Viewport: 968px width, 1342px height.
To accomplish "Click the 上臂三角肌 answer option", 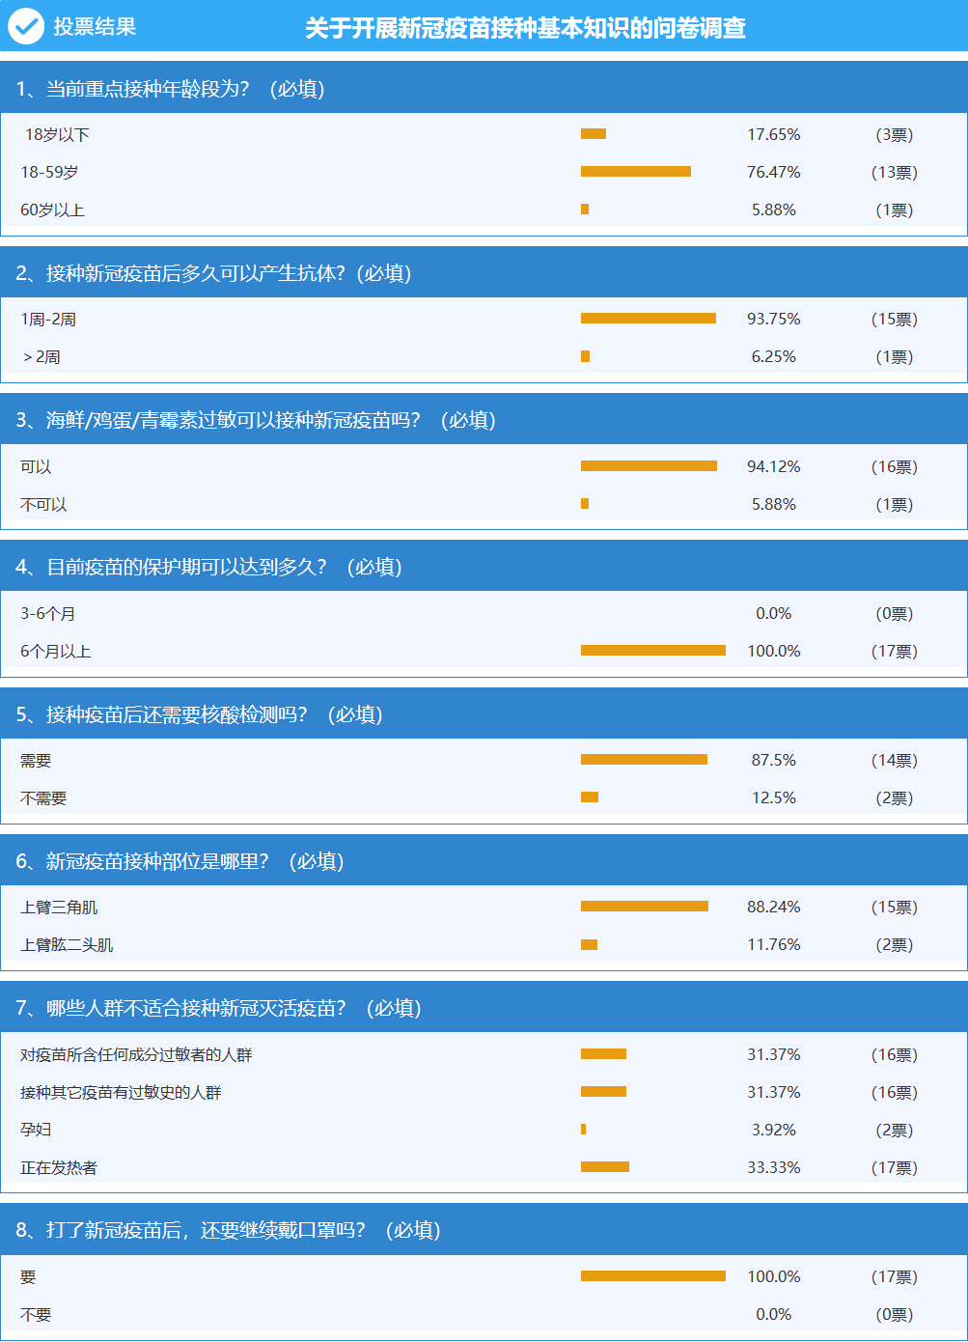I will point(59,908).
